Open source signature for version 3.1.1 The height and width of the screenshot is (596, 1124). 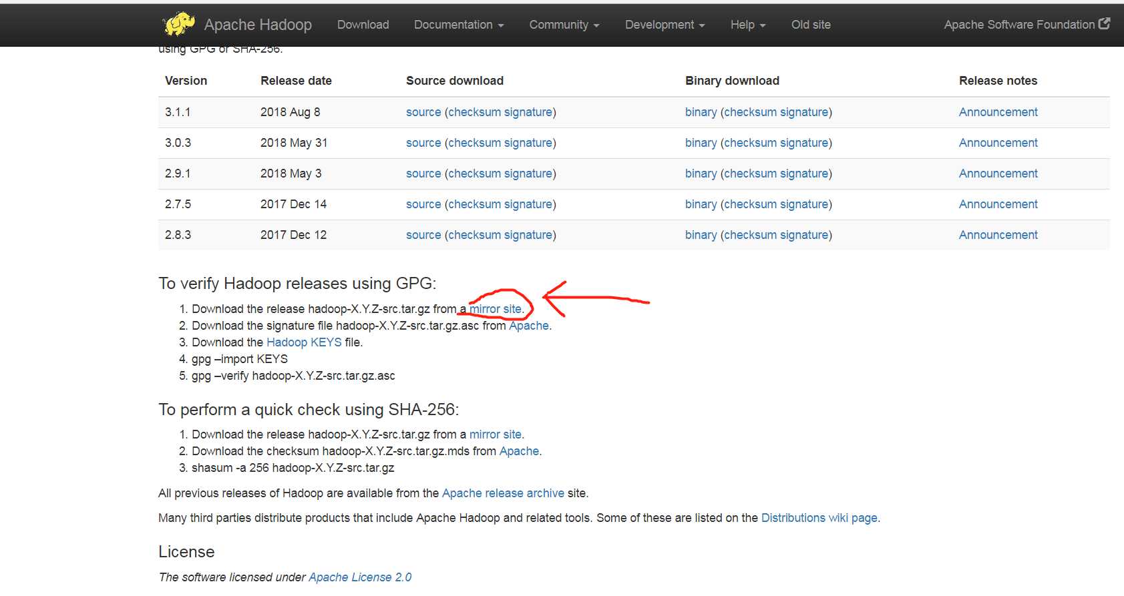point(528,112)
